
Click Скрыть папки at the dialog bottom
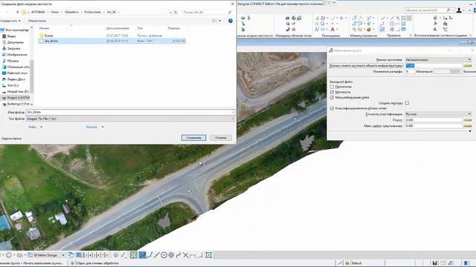click(x=12, y=139)
